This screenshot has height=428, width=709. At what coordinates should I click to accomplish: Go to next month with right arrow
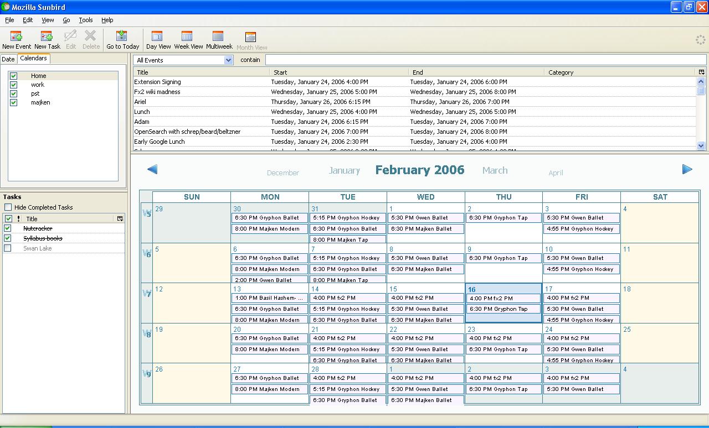tap(687, 169)
